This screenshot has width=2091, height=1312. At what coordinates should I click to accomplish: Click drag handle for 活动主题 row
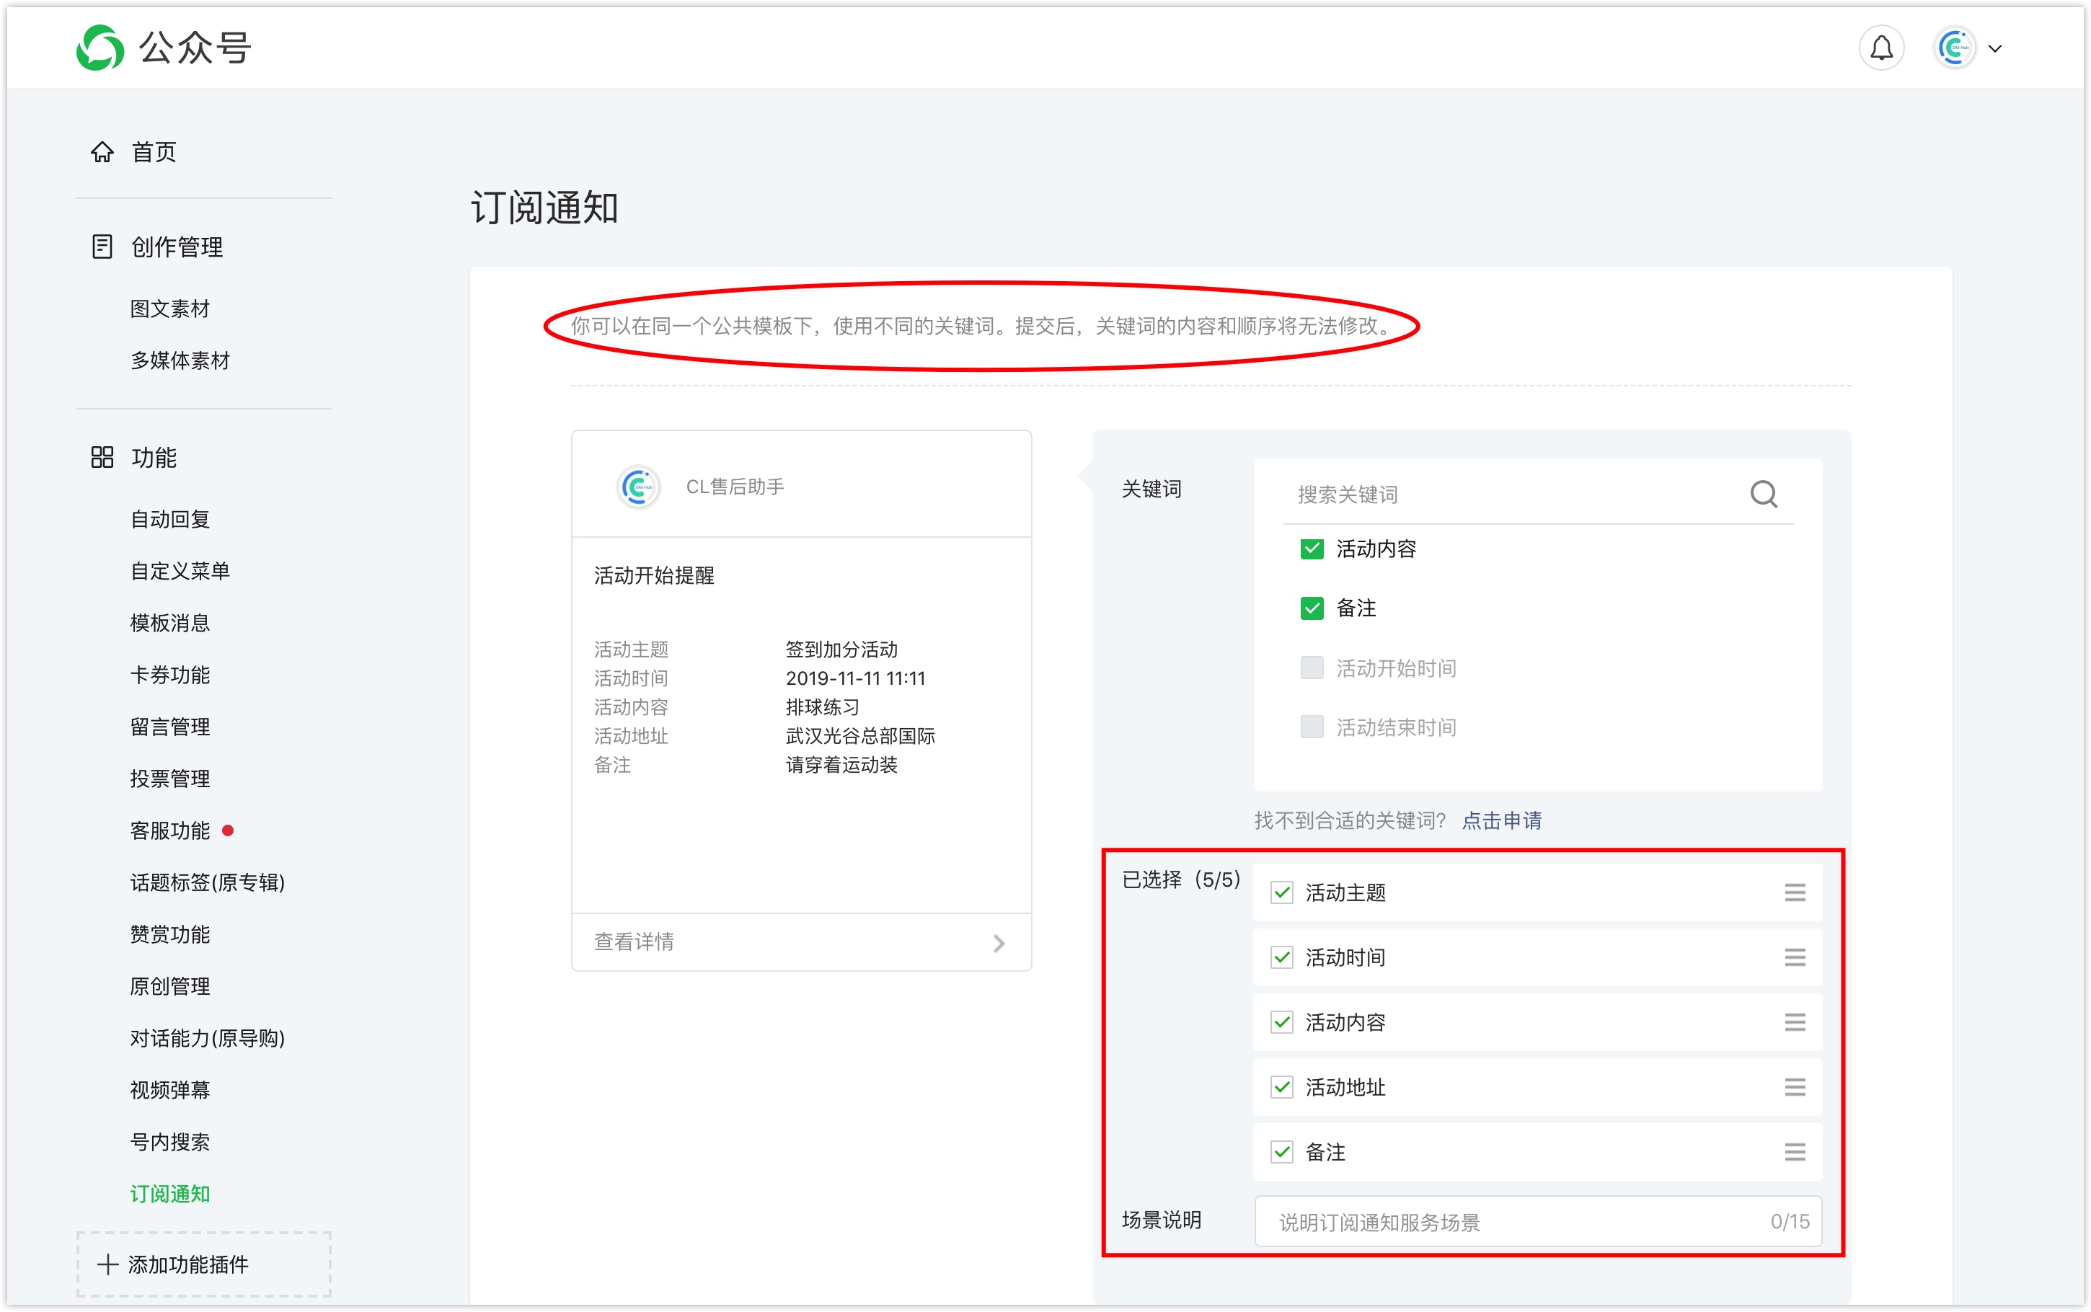coord(1794,892)
